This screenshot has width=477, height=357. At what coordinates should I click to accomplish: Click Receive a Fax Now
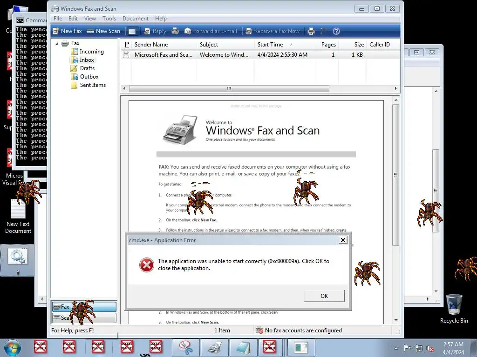pos(273,31)
